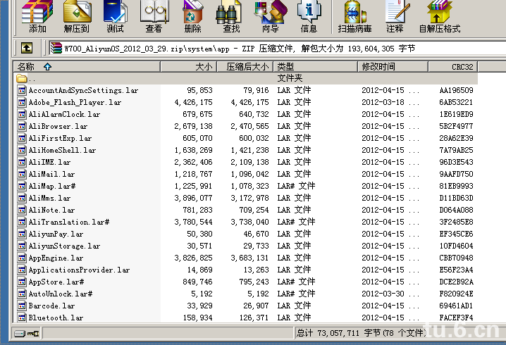This screenshot has height=345, width=506.
Task: Select the AliFirstExp.lar file icon
Action: 22,138
